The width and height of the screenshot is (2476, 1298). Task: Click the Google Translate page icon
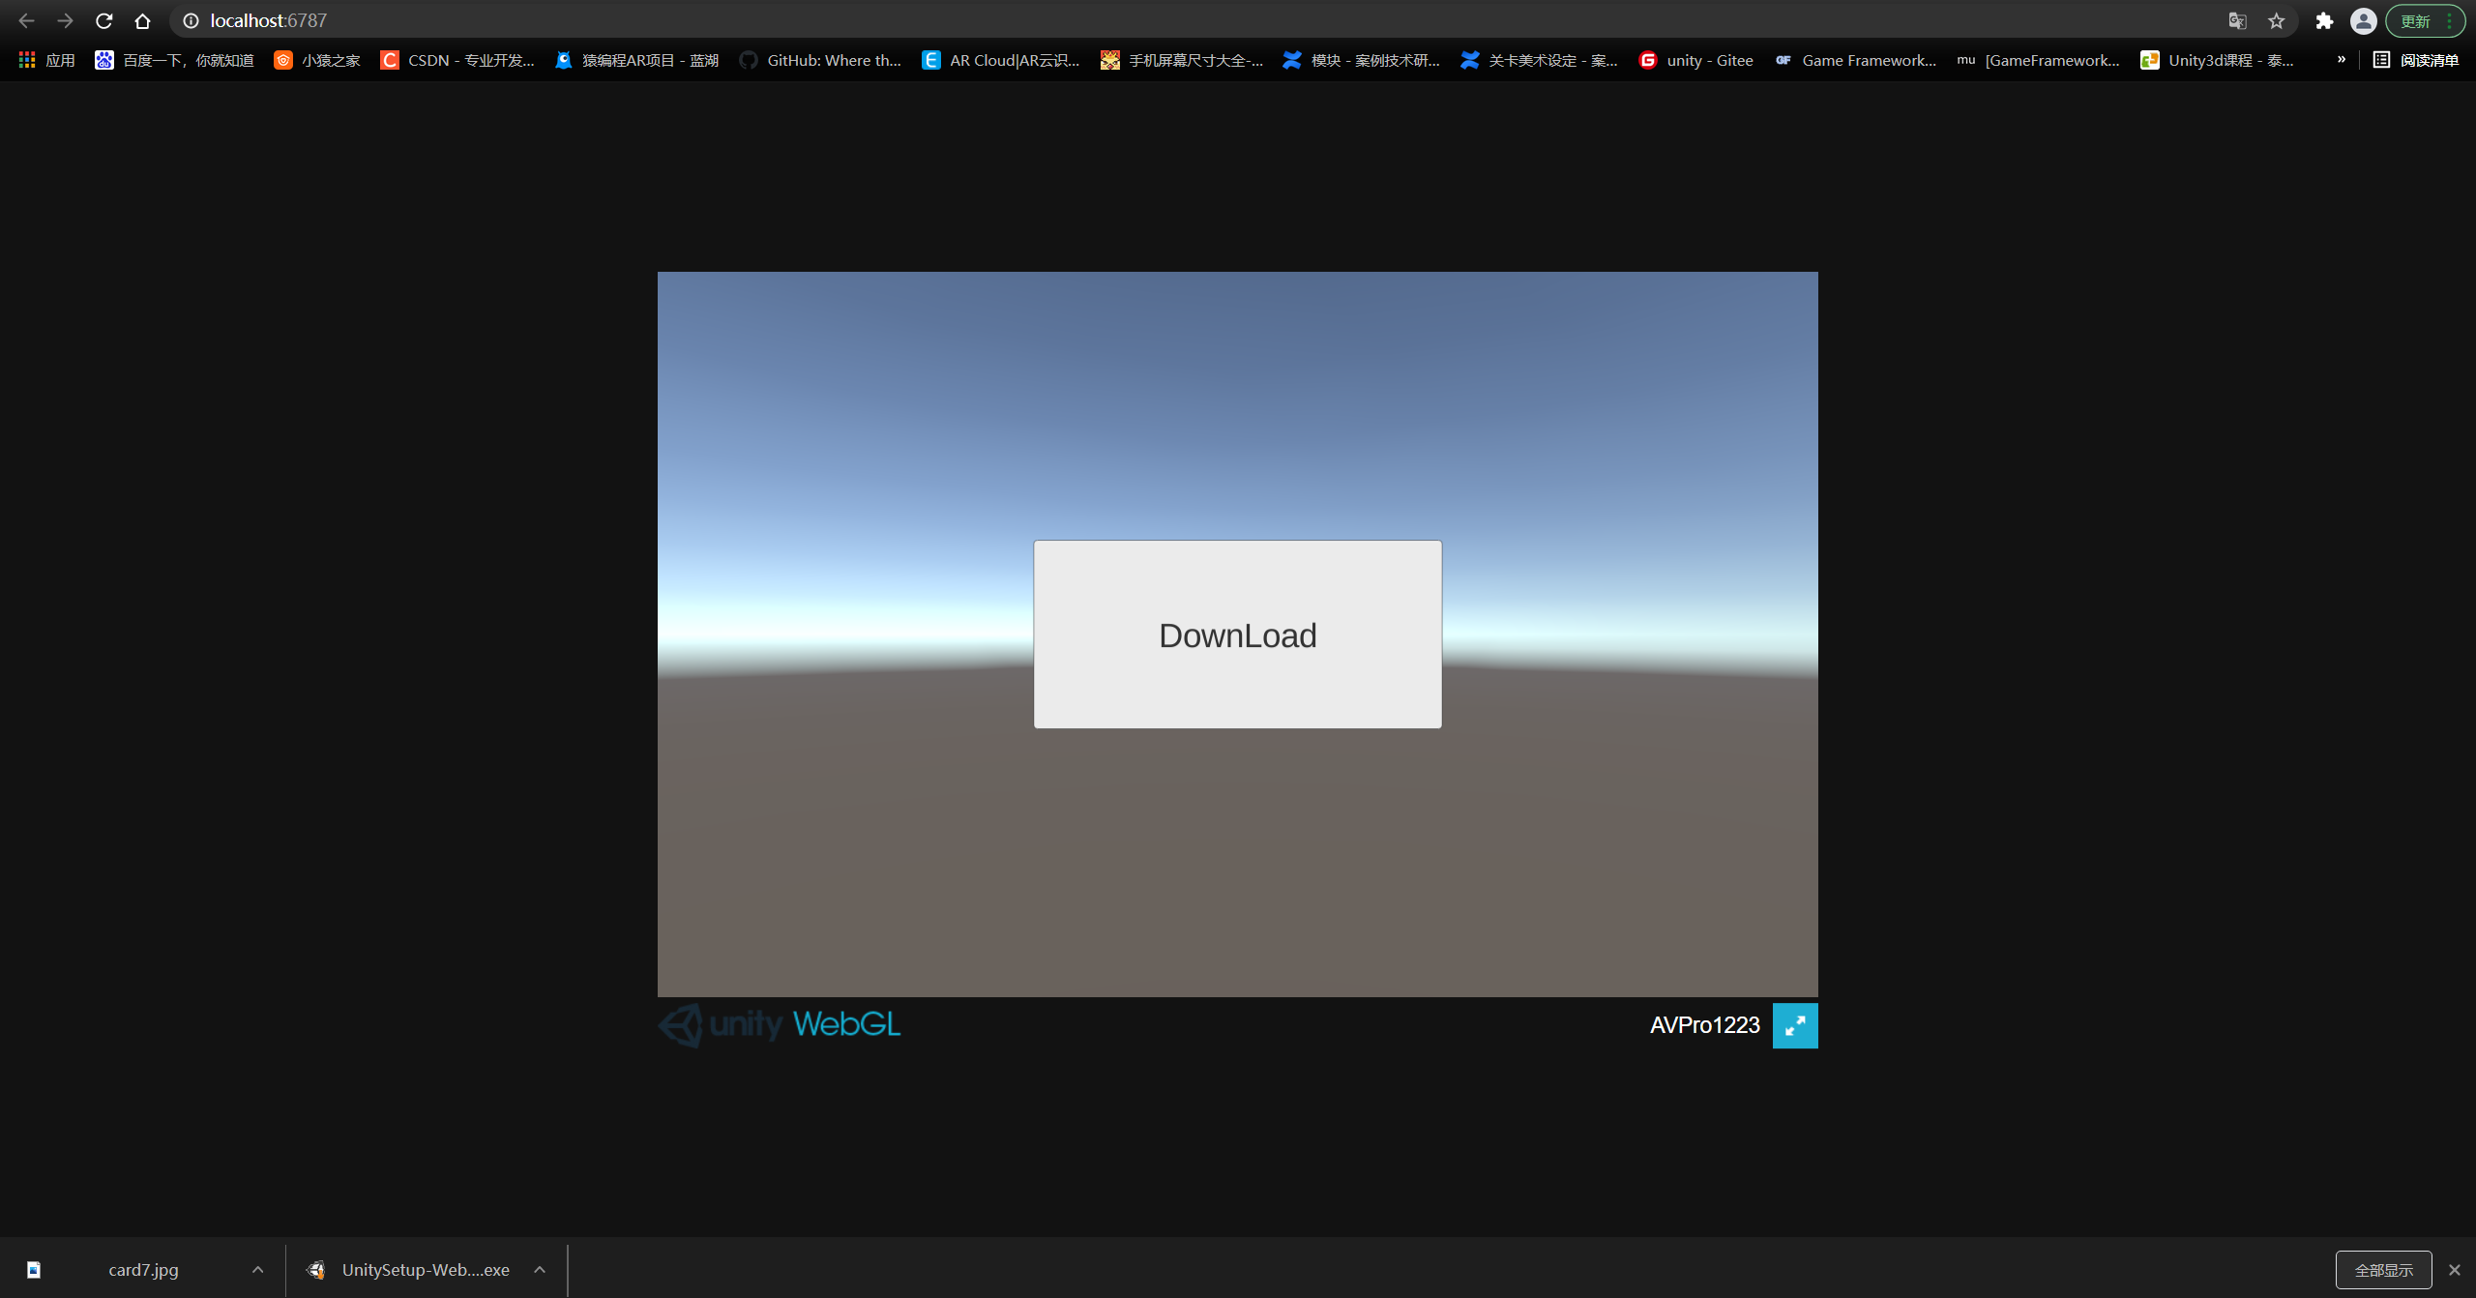pos(2237,20)
